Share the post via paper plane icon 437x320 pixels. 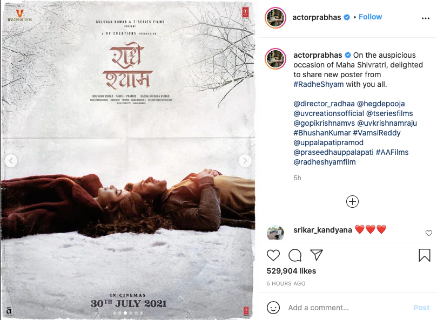click(x=317, y=255)
